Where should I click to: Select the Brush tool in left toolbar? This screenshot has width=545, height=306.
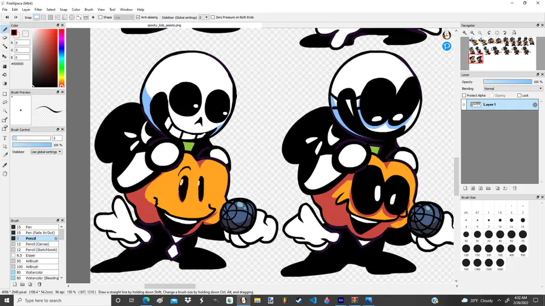point(5,30)
